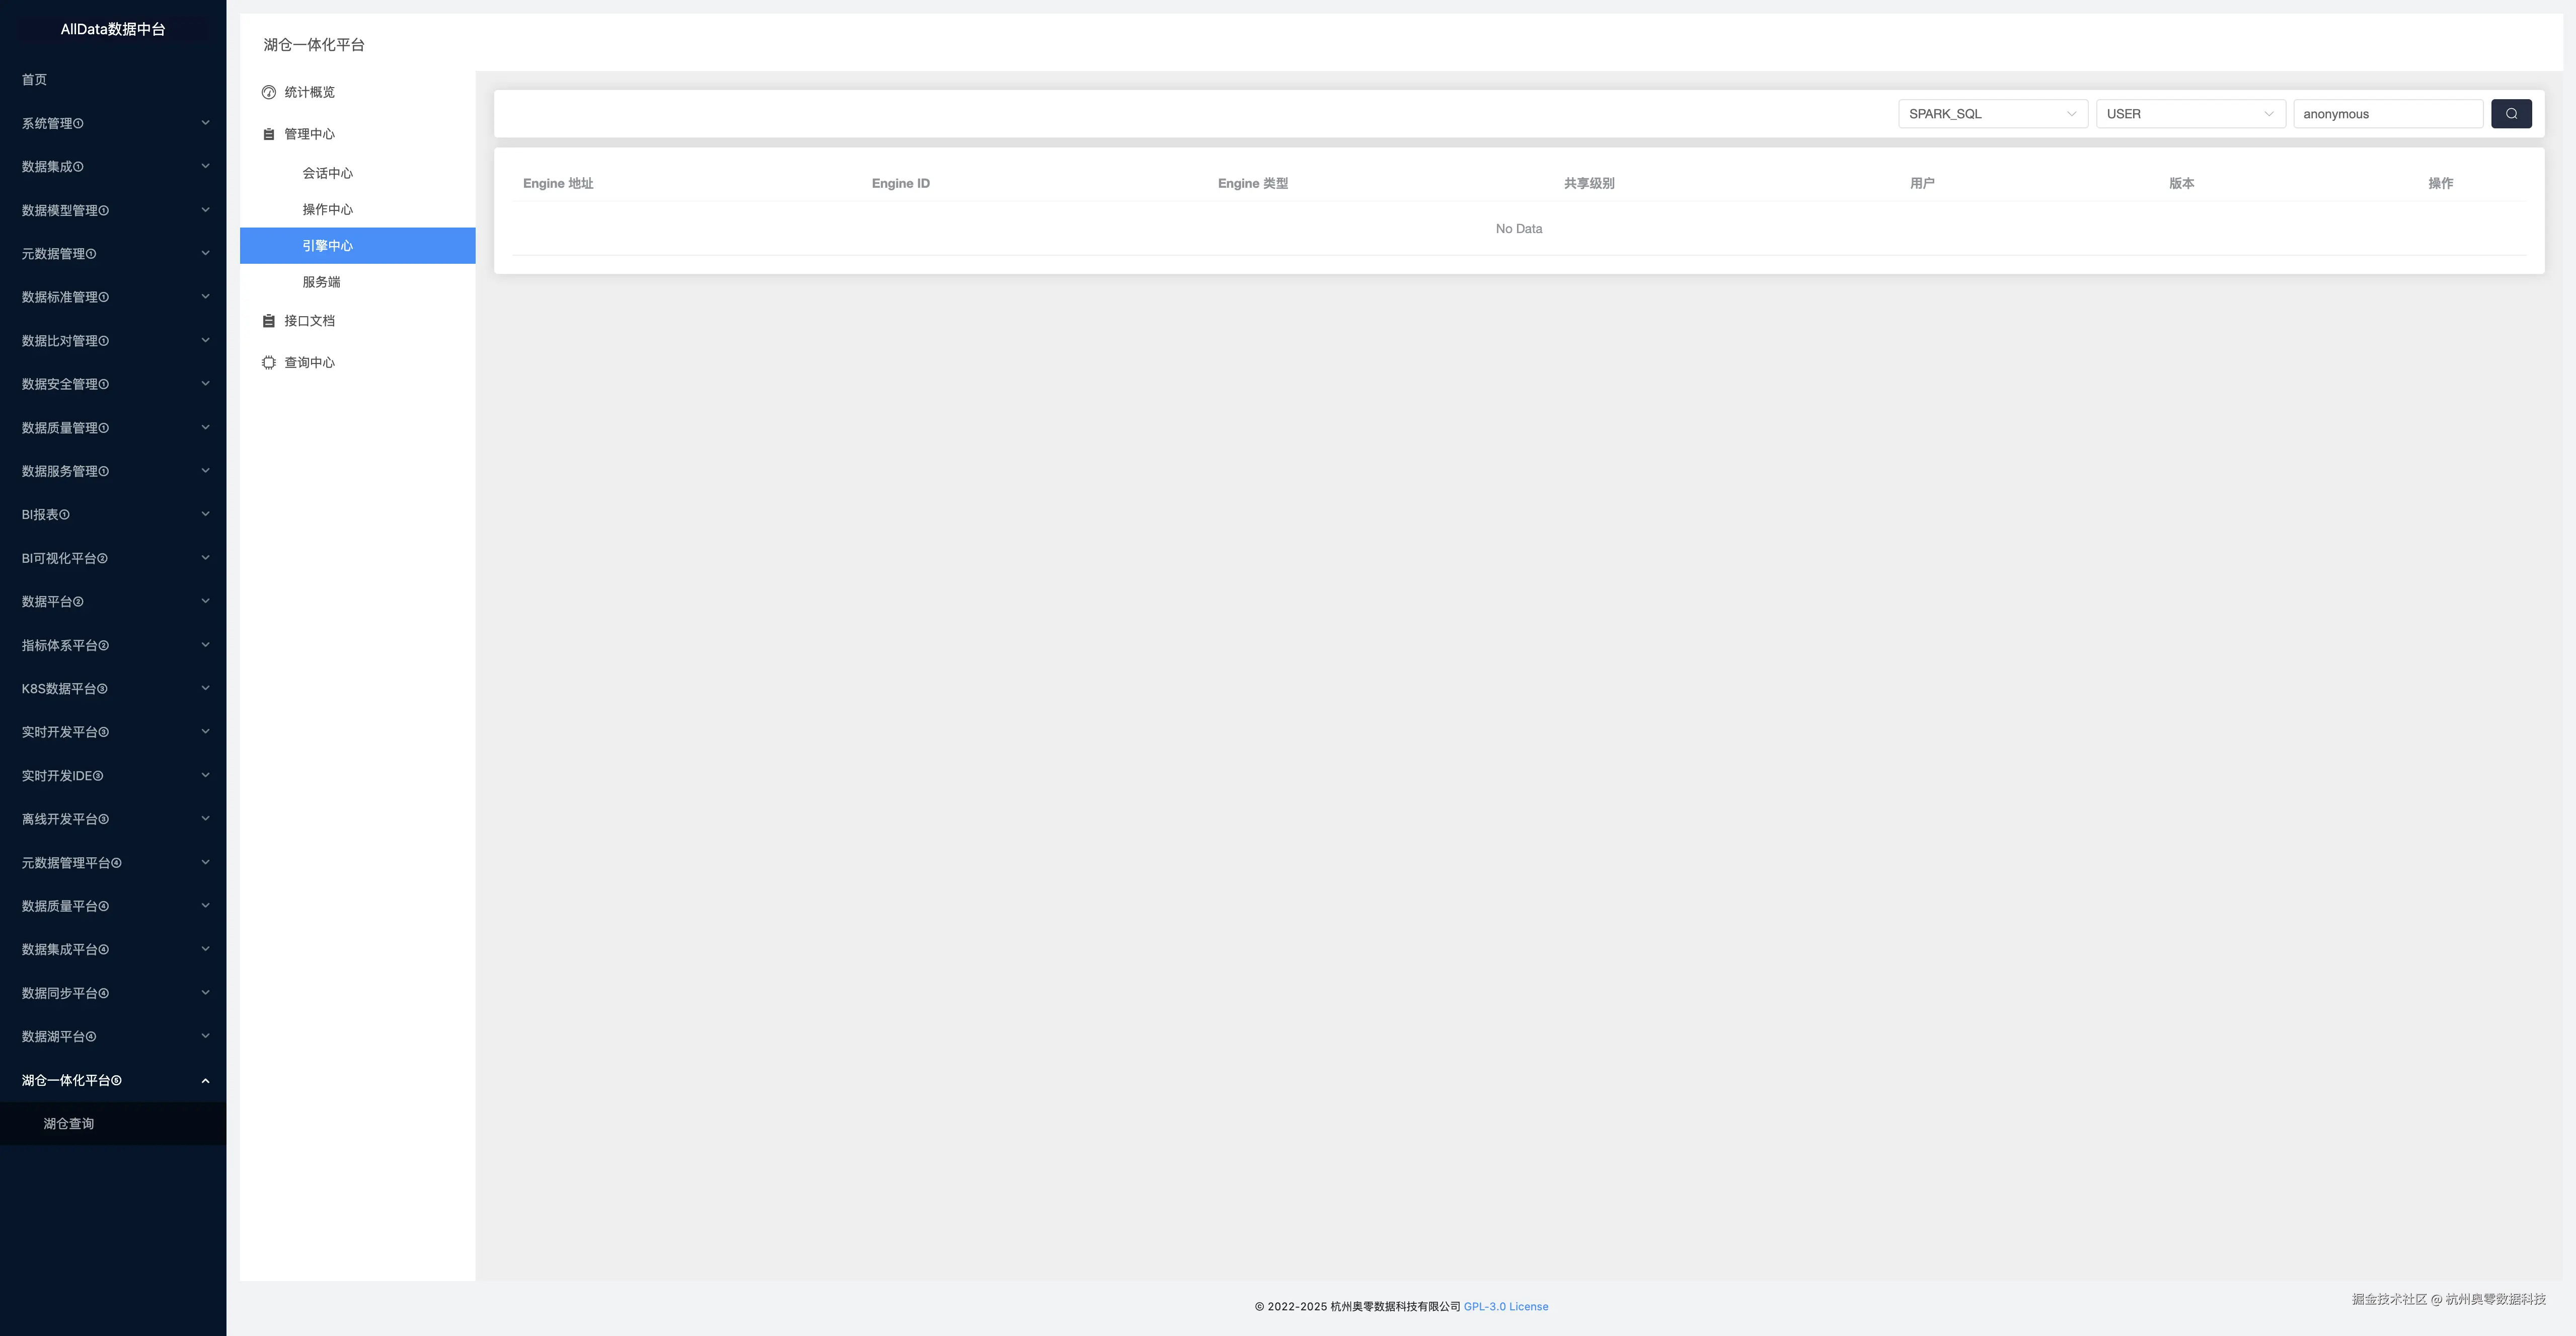Click the anonymous user input field
Image resolution: width=2576 pixels, height=1336 pixels.
tap(2388, 114)
